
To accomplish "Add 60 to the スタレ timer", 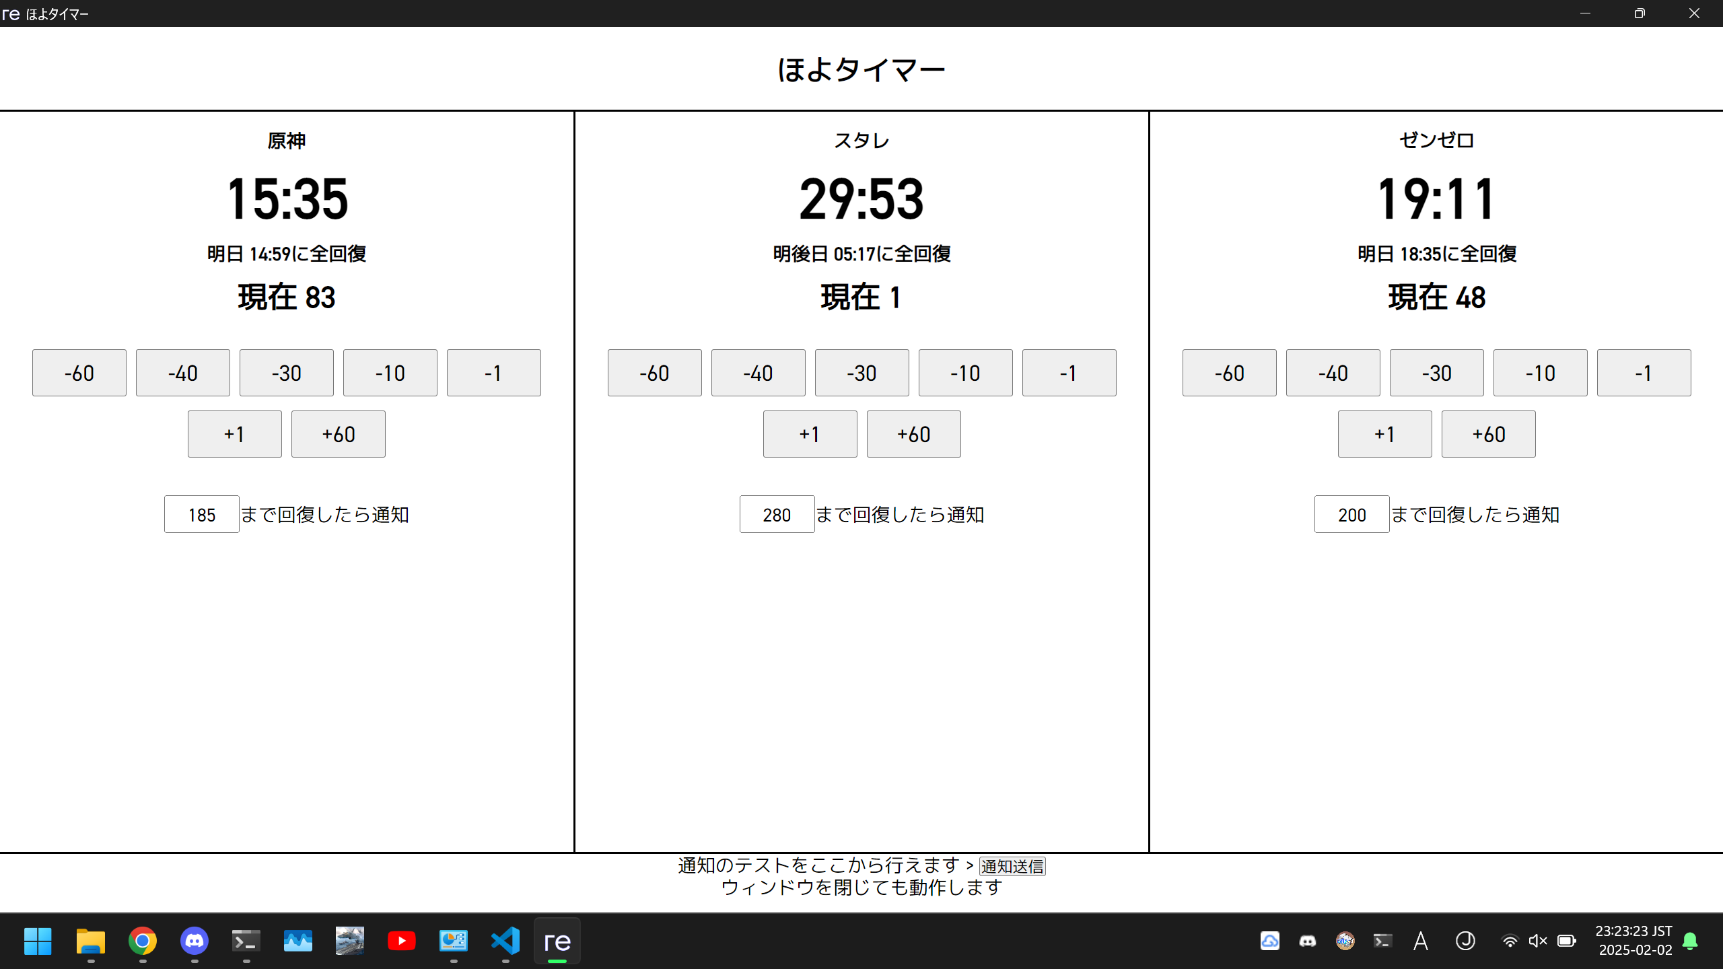I will tap(913, 434).
